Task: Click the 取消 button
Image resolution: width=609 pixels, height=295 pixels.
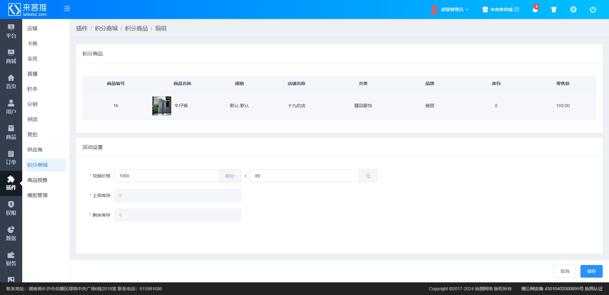Action: (x=565, y=271)
